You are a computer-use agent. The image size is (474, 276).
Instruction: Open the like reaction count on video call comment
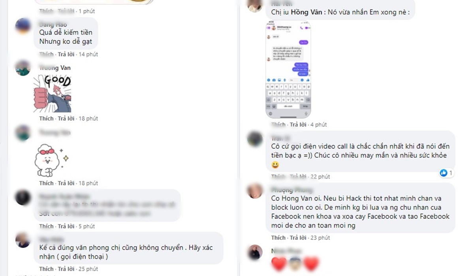pos(446,173)
